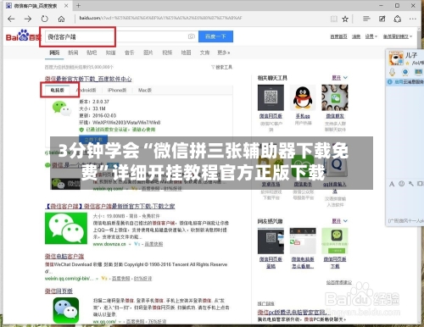Click the browser forward arrow
The height and width of the screenshot is (327, 424).
pos(28,19)
